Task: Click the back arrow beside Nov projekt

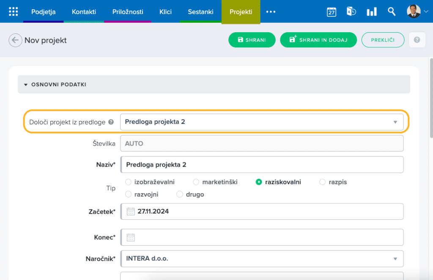Action: coord(15,41)
